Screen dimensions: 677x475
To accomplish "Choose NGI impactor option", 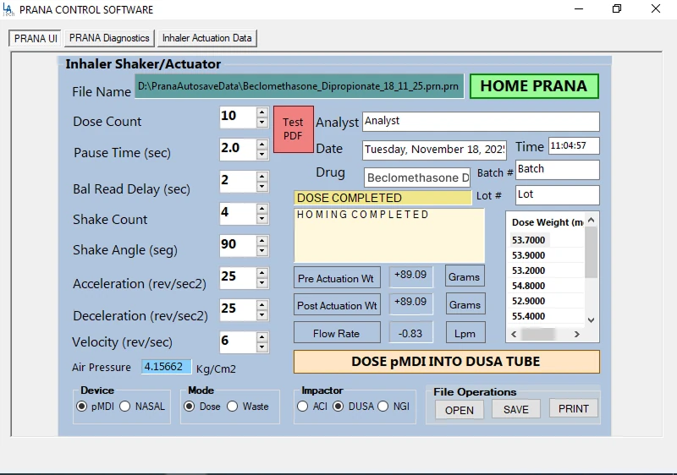I will pos(383,407).
